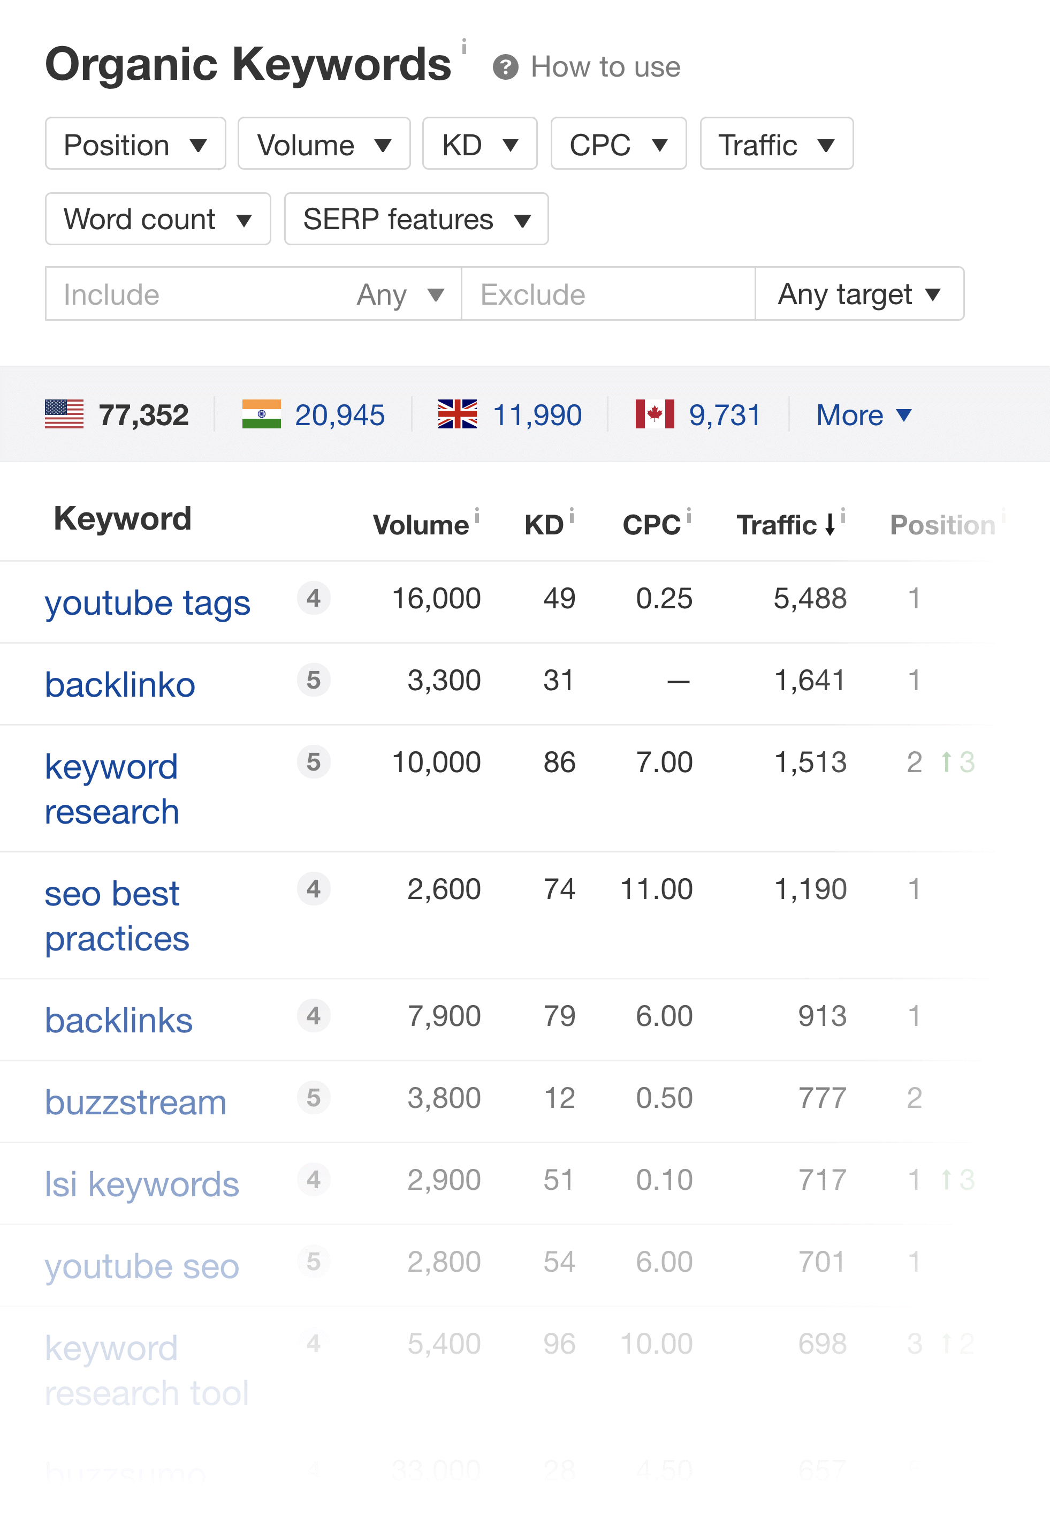1050x1517 pixels.
Task: Click info icon beside KD column header
Action: pyautogui.click(x=572, y=515)
